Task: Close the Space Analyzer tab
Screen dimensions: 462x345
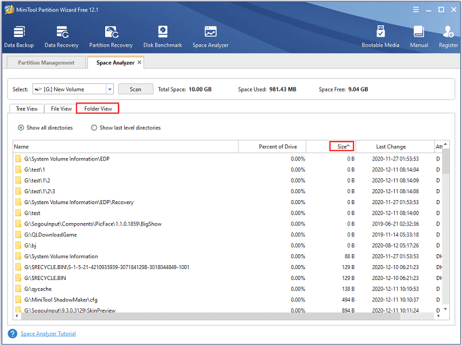Action: tap(140, 63)
